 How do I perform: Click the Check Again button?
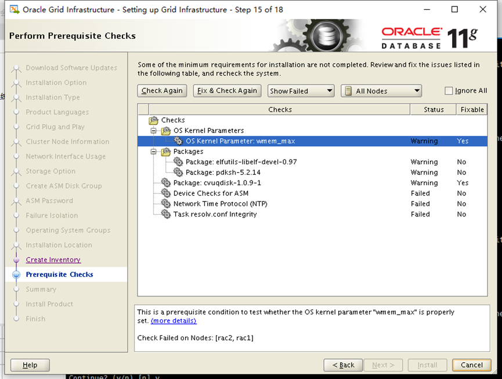click(162, 91)
